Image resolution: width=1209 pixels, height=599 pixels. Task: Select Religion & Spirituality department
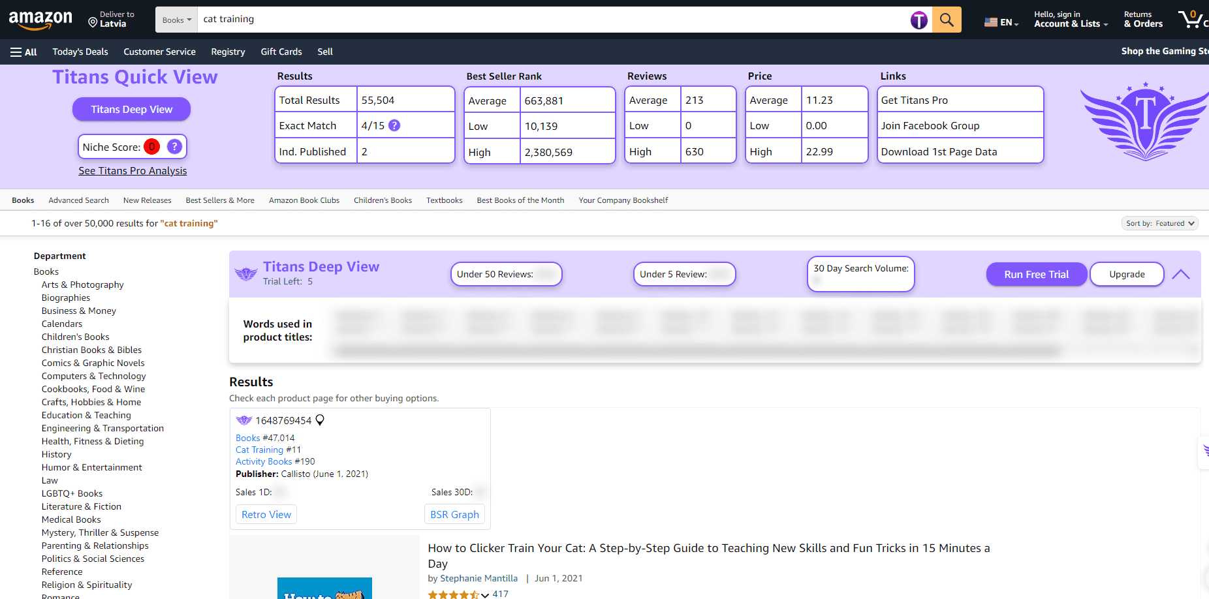(87, 585)
